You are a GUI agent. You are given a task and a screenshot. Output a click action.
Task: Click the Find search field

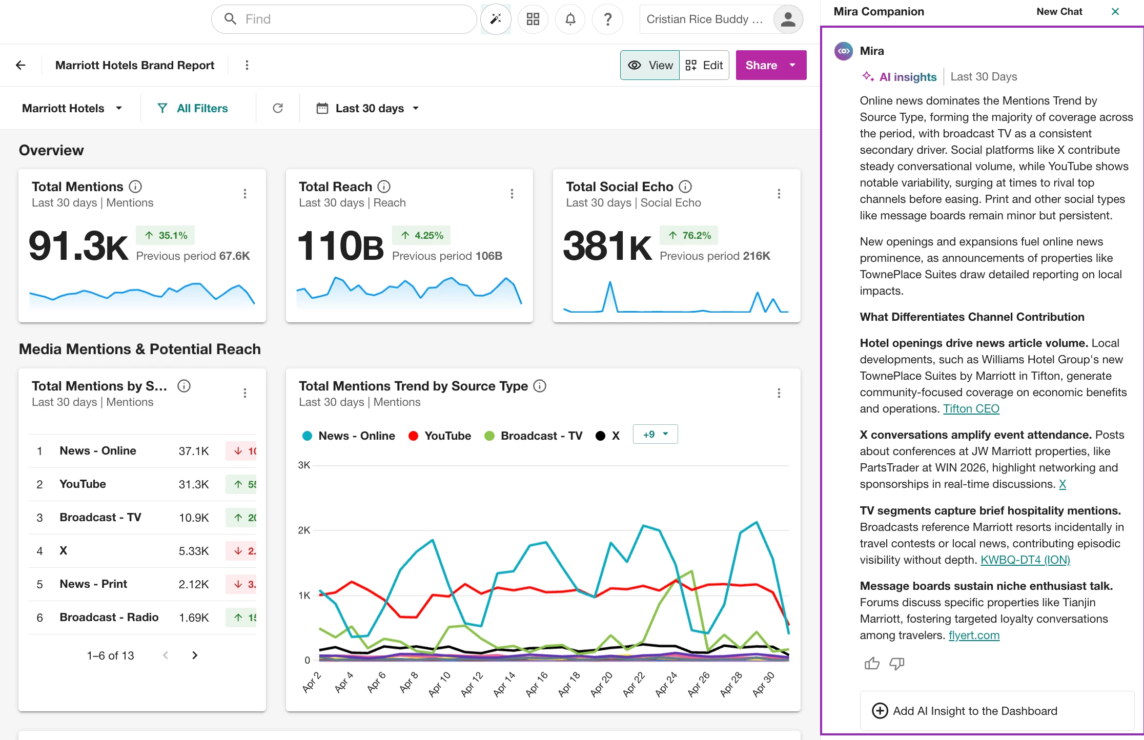point(344,19)
